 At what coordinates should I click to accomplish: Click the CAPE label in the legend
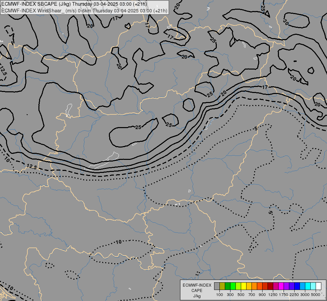click(x=197, y=291)
